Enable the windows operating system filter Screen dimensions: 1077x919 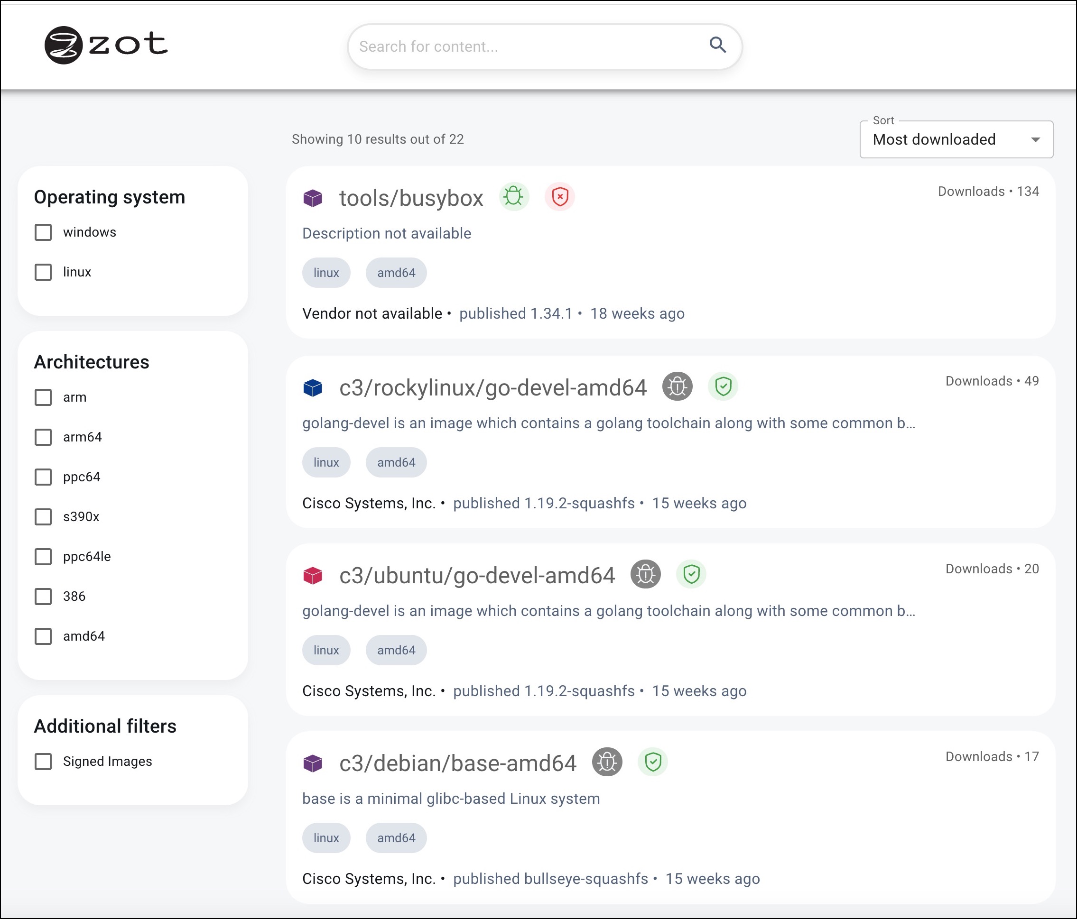[43, 232]
